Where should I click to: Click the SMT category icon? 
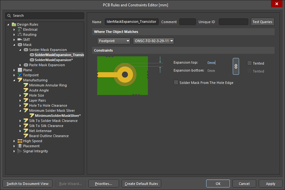click(20, 40)
